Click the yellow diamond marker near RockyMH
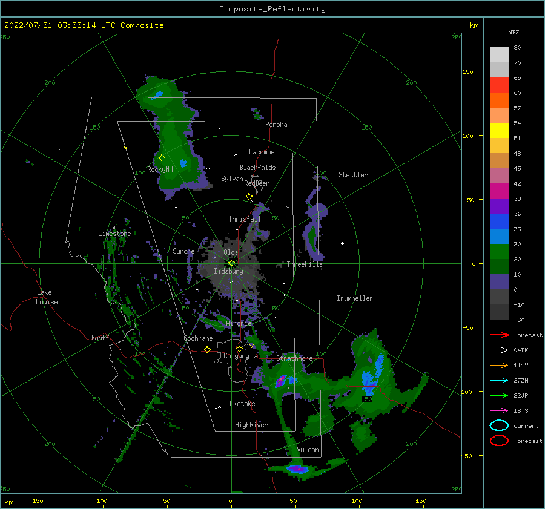 point(162,158)
